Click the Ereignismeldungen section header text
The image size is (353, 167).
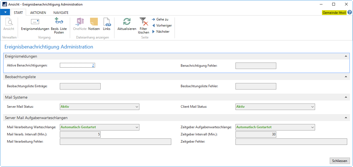pos(21,56)
